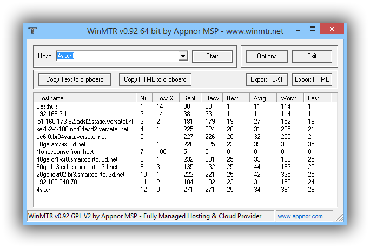Click the Exit button
370x248 pixels.
tap(312, 56)
